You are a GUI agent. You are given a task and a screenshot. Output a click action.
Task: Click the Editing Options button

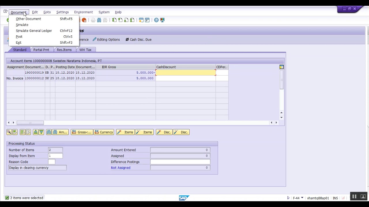tap(106, 40)
